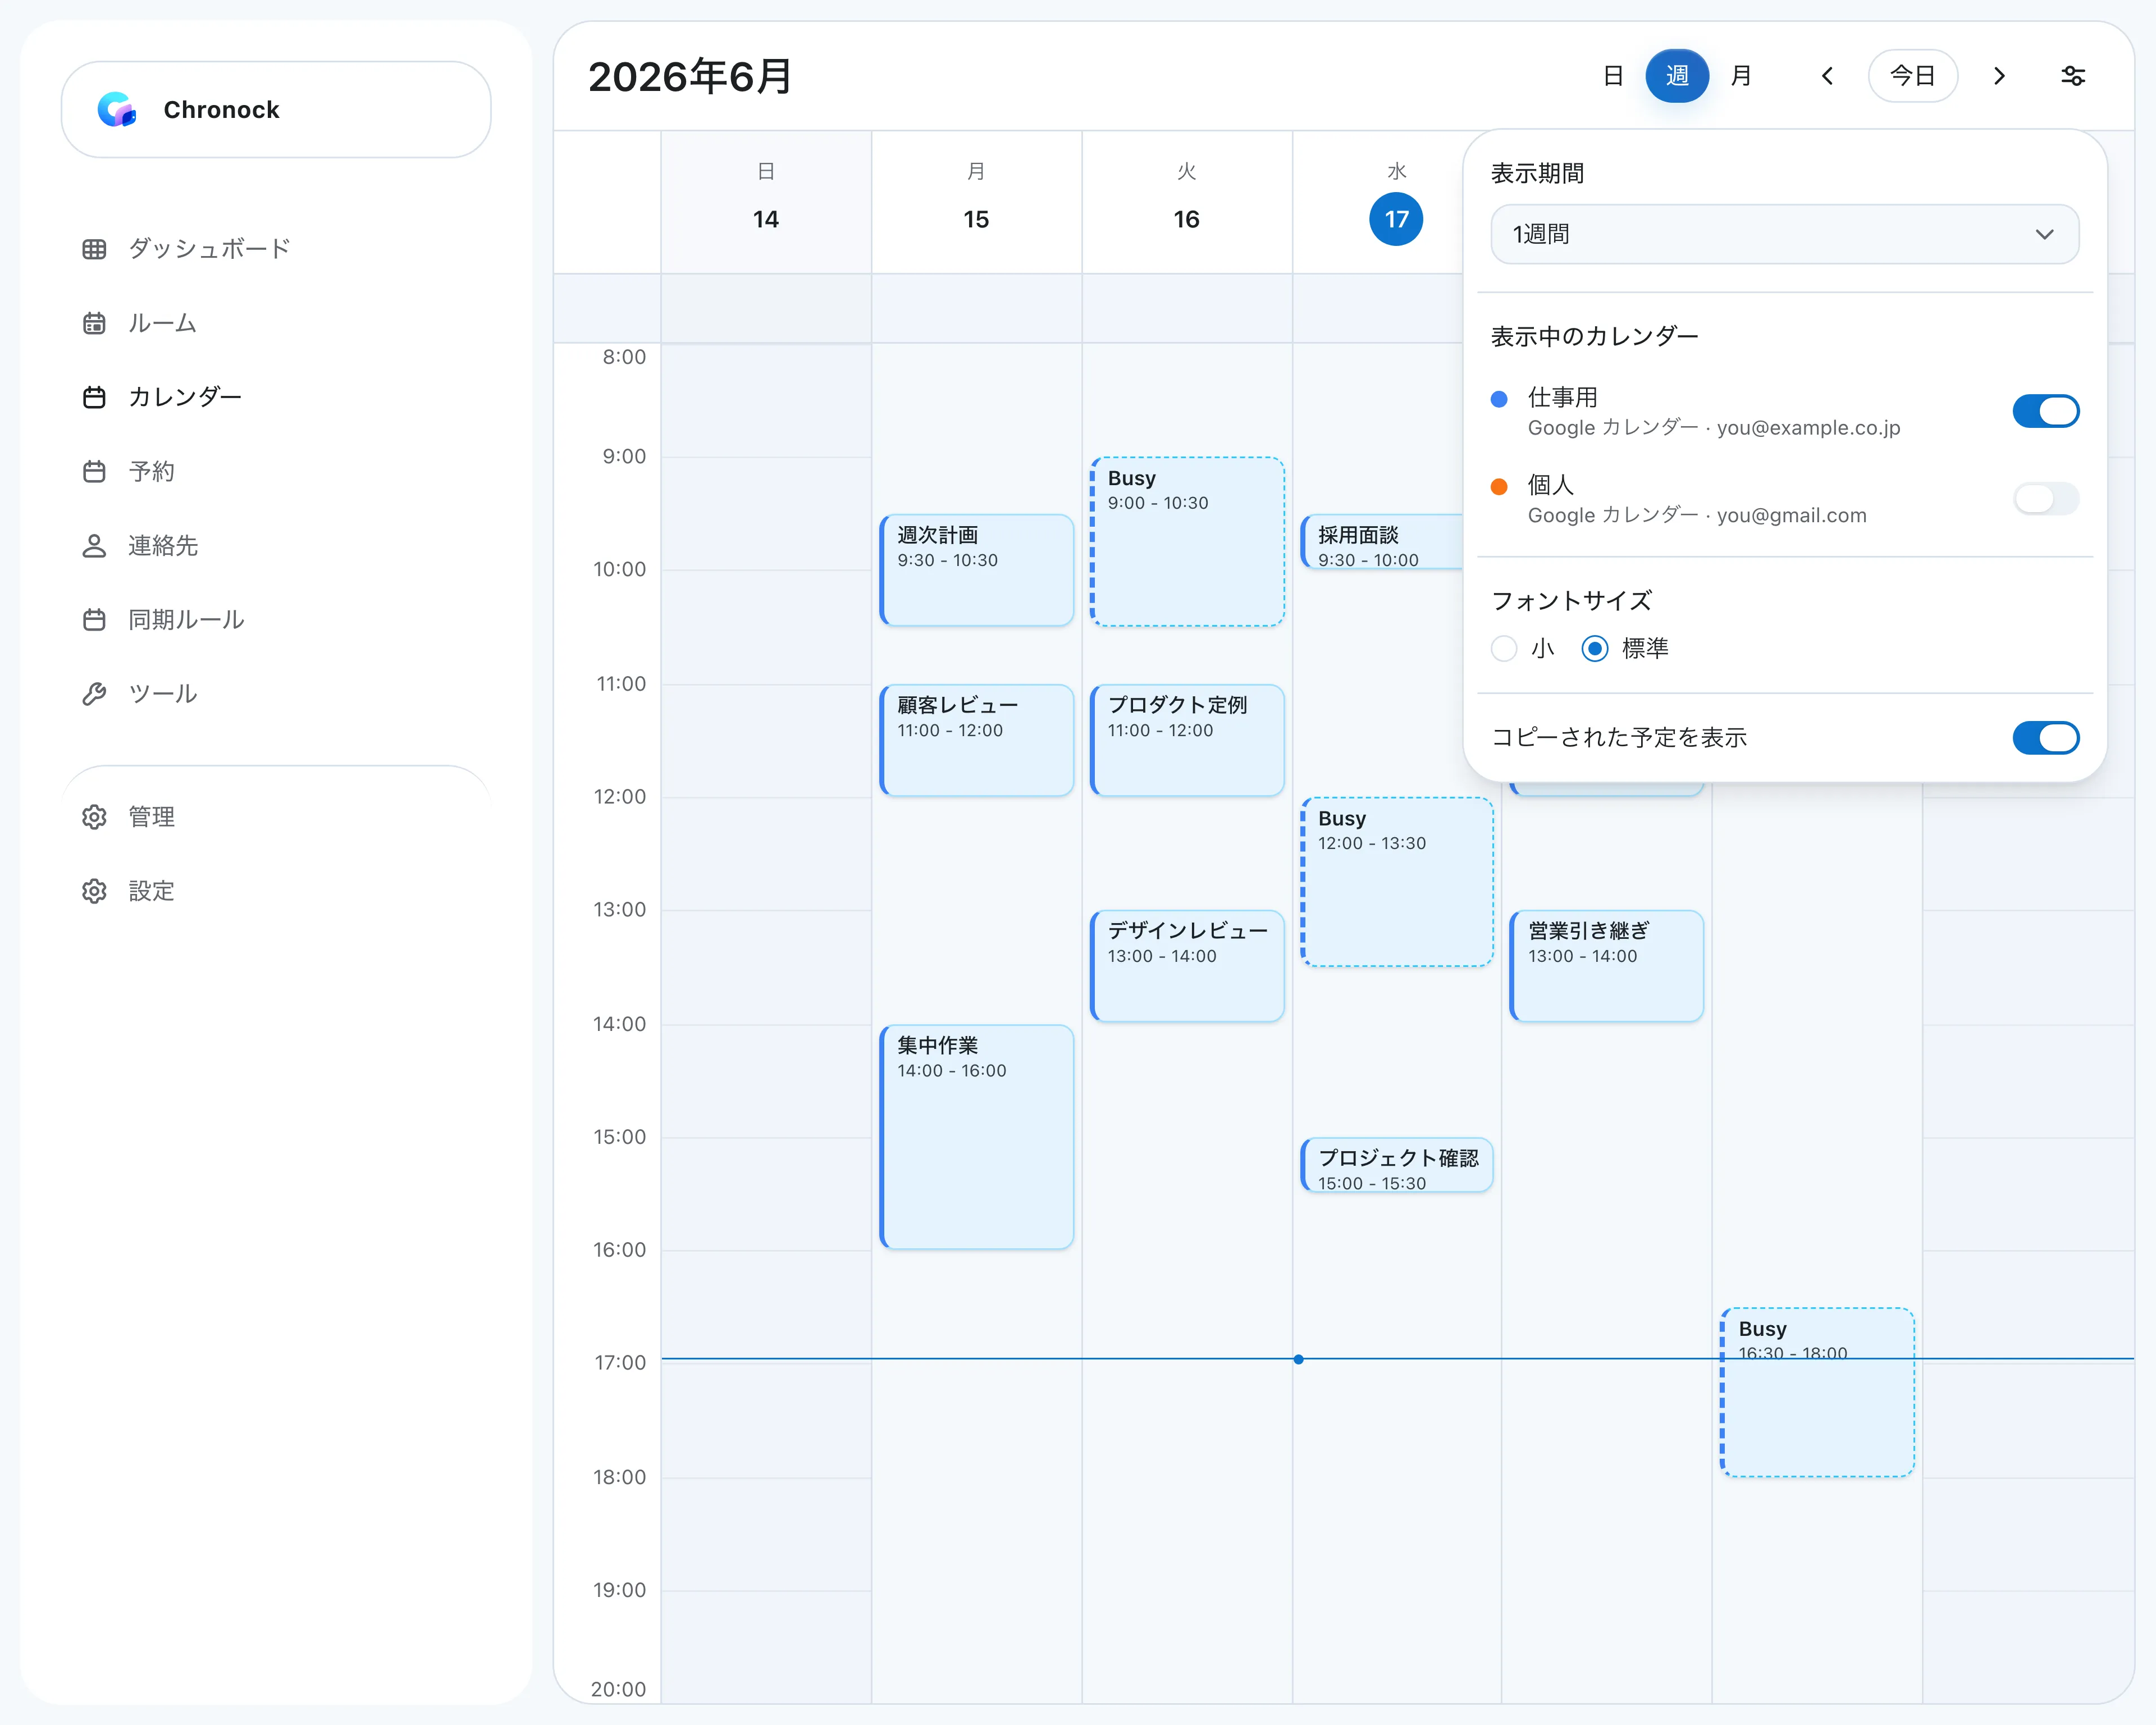Viewport: 2156px width, 1725px height.
Task: Select date 17 in header
Action: tap(1396, 219)
